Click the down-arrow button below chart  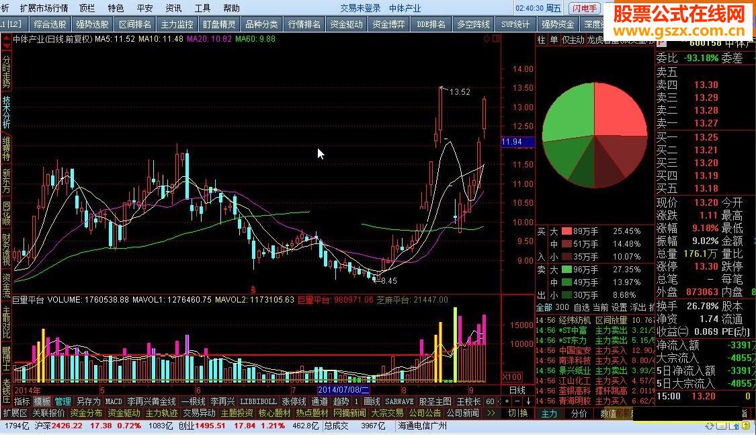528,401
